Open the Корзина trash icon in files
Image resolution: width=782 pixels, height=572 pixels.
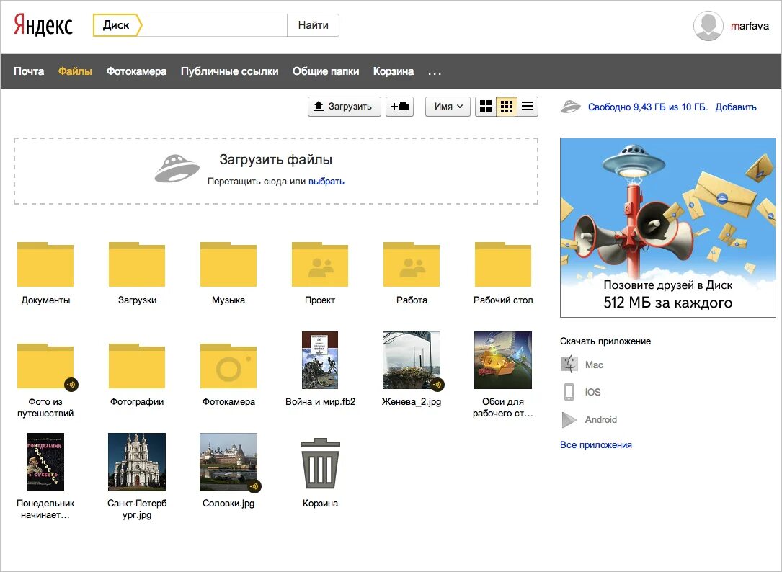click(320, 462)
